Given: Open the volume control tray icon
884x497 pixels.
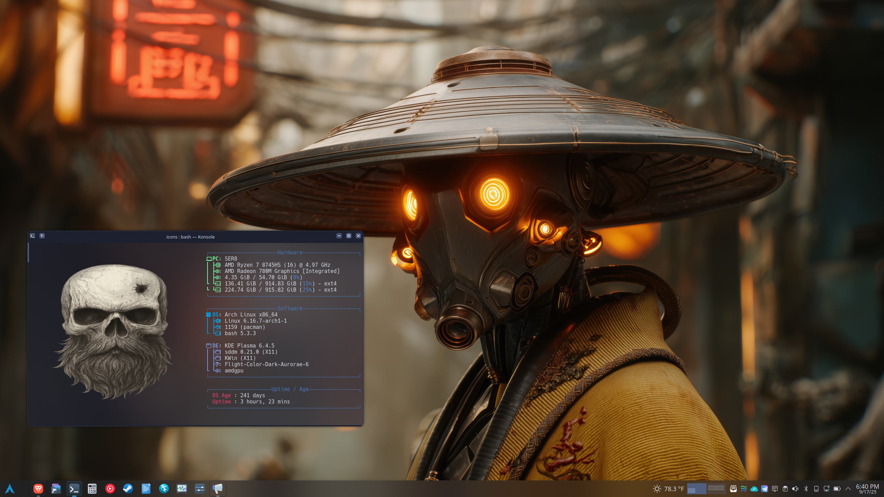Looking at the screenshot, I should coord(795,489).
